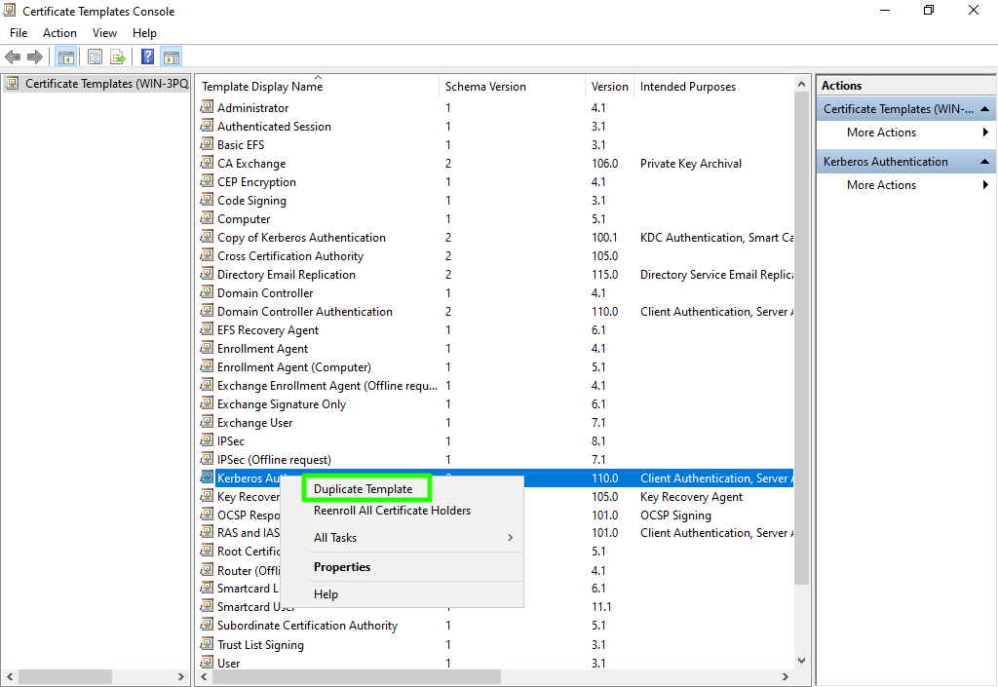The height and width of the screenshot is (687, 998).
Task: Choose Duplicate Template from context menu
Action: [364, 489]
